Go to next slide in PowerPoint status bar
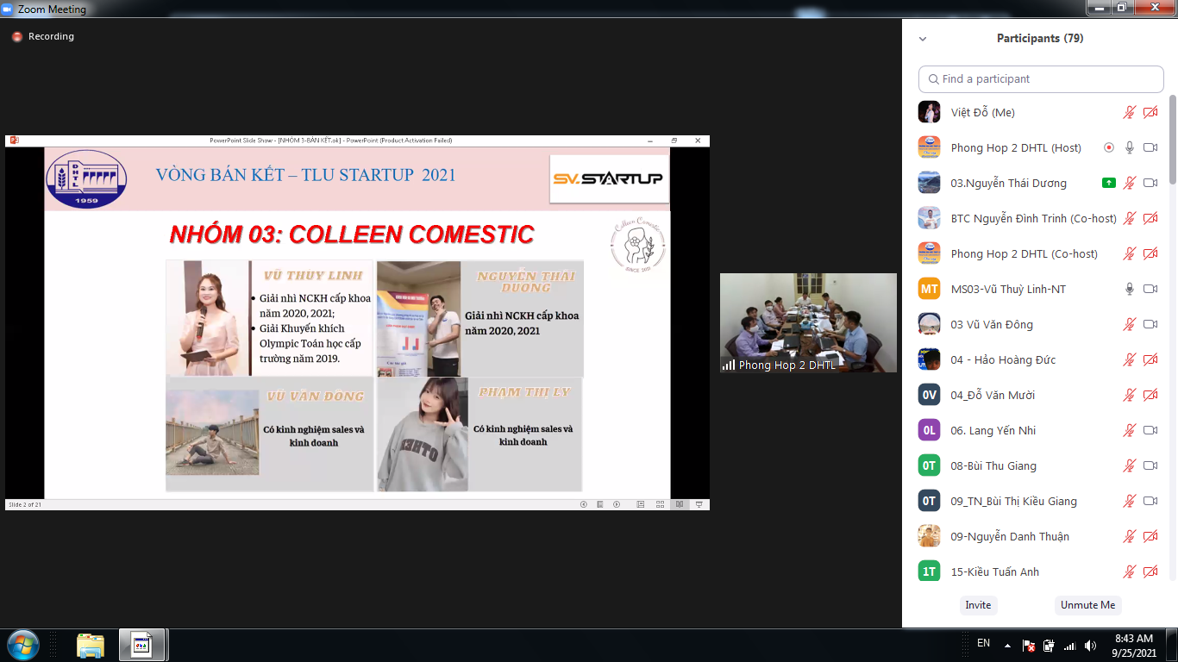 [x=616, y=504]
